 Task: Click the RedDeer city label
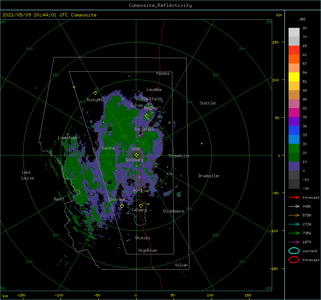tap(151, 108)
